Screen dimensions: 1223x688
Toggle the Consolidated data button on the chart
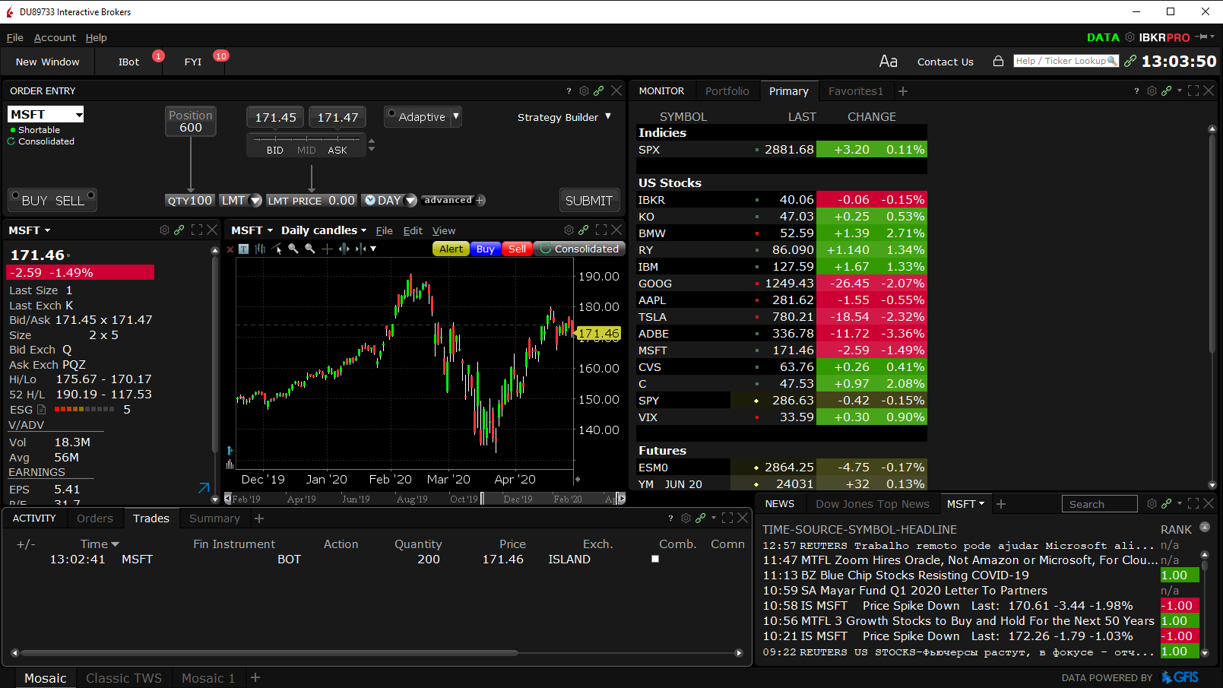coord(578,249)
